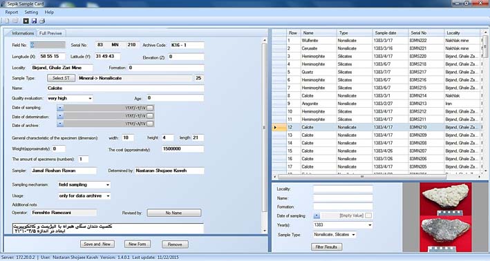Viewport: 490px width, 261px height.
Task: Click the filter Name input field
Action: [343, 198]
